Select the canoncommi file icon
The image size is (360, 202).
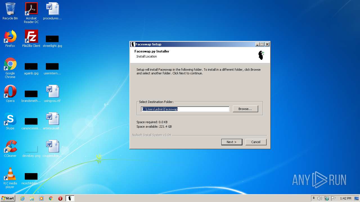point(31,124)
